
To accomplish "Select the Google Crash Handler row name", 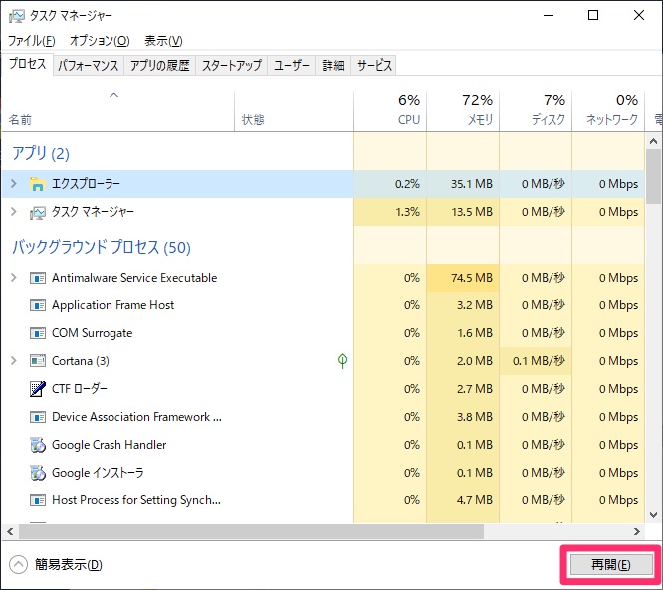I will [x=110, y=445].
